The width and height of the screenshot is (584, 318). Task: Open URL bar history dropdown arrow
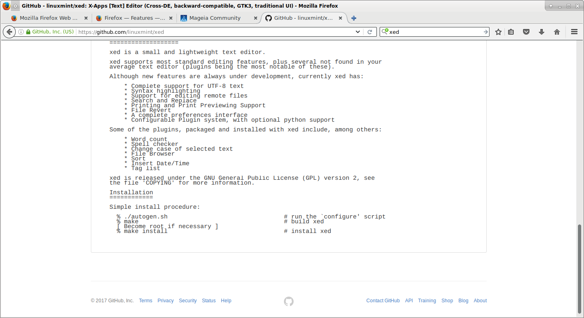click(357, 32)
